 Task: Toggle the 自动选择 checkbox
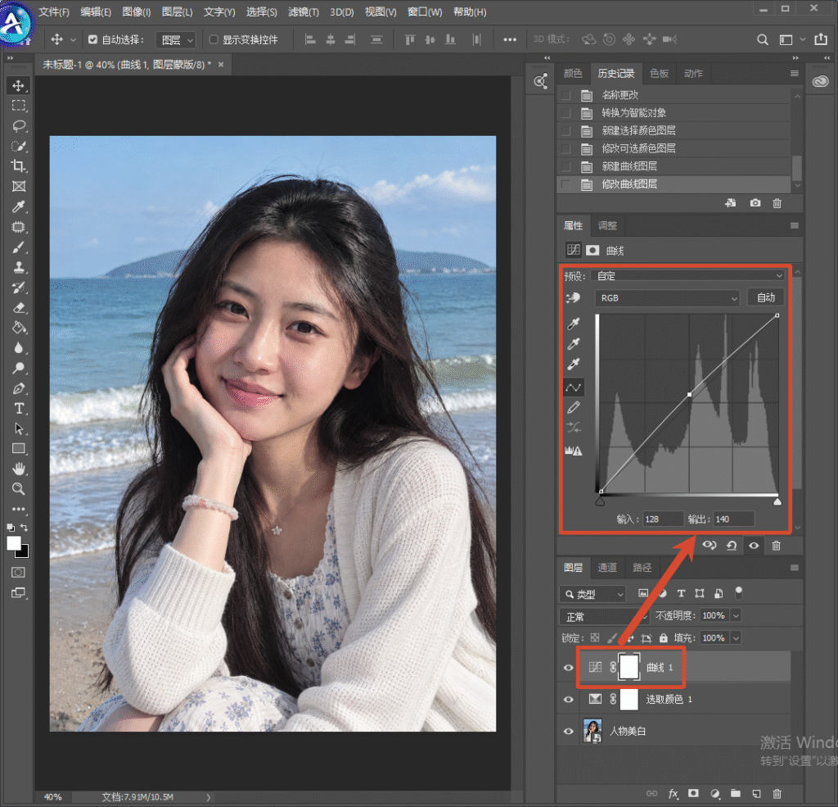(x=93, y=39)
